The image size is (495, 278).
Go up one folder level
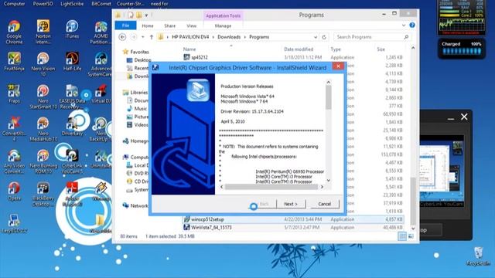point(152,37)
